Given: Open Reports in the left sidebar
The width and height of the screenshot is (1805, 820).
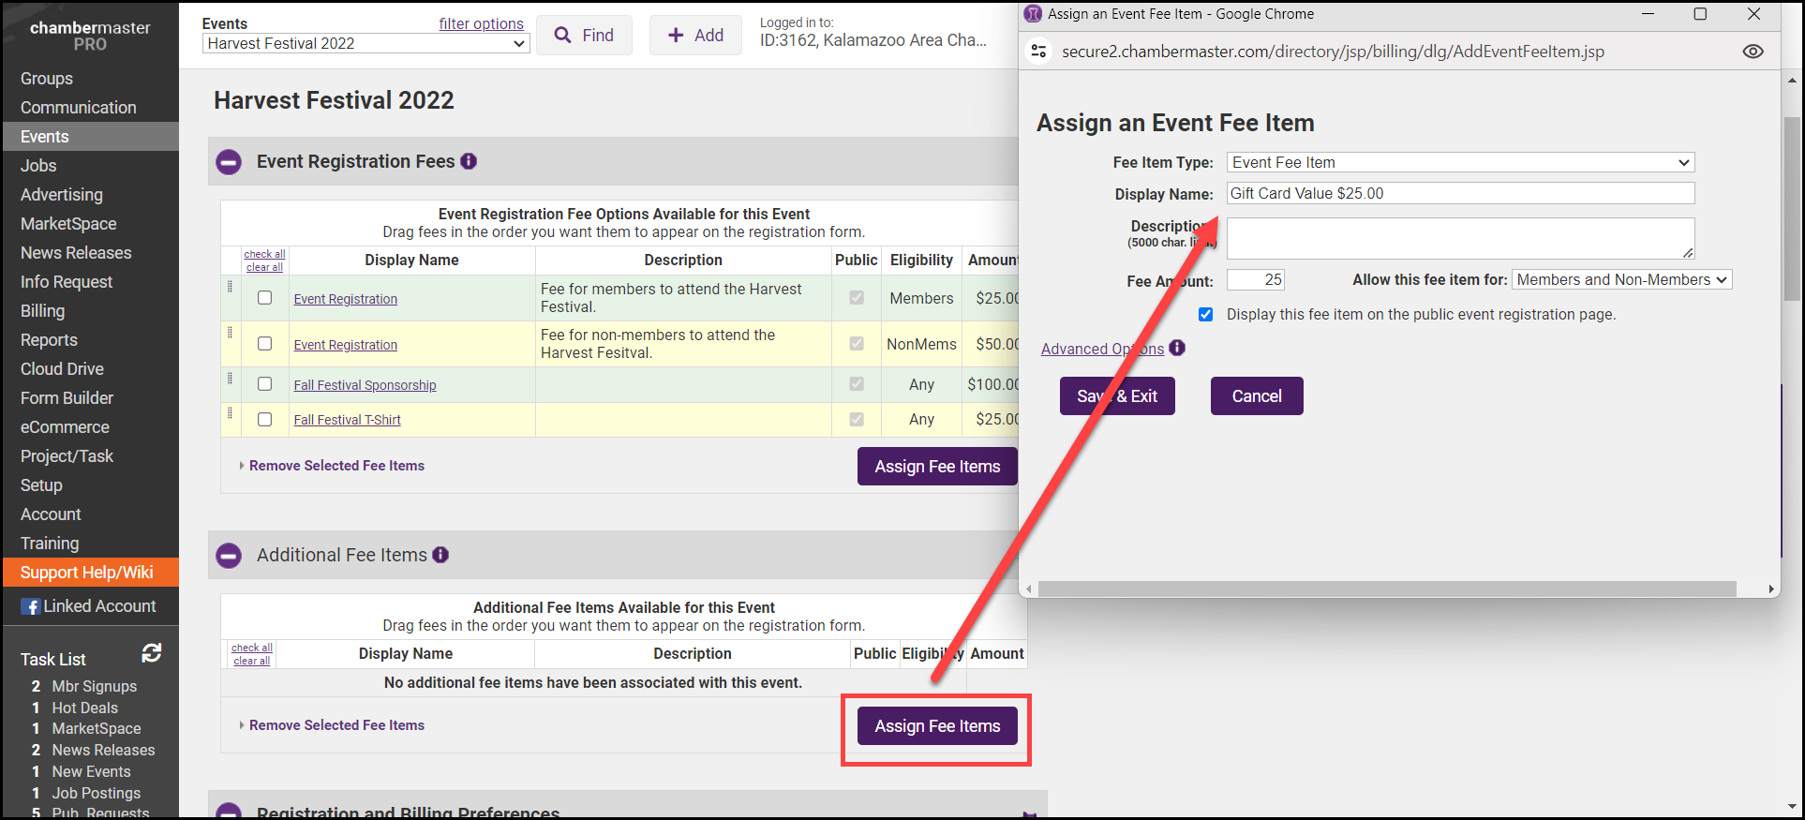Looking at the screenshot, I should tap(49, 340).
